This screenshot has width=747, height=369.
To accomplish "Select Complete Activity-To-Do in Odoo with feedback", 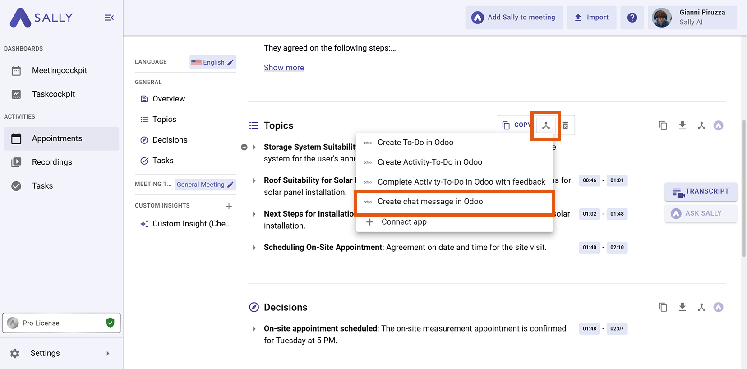I will coord(454,182).
